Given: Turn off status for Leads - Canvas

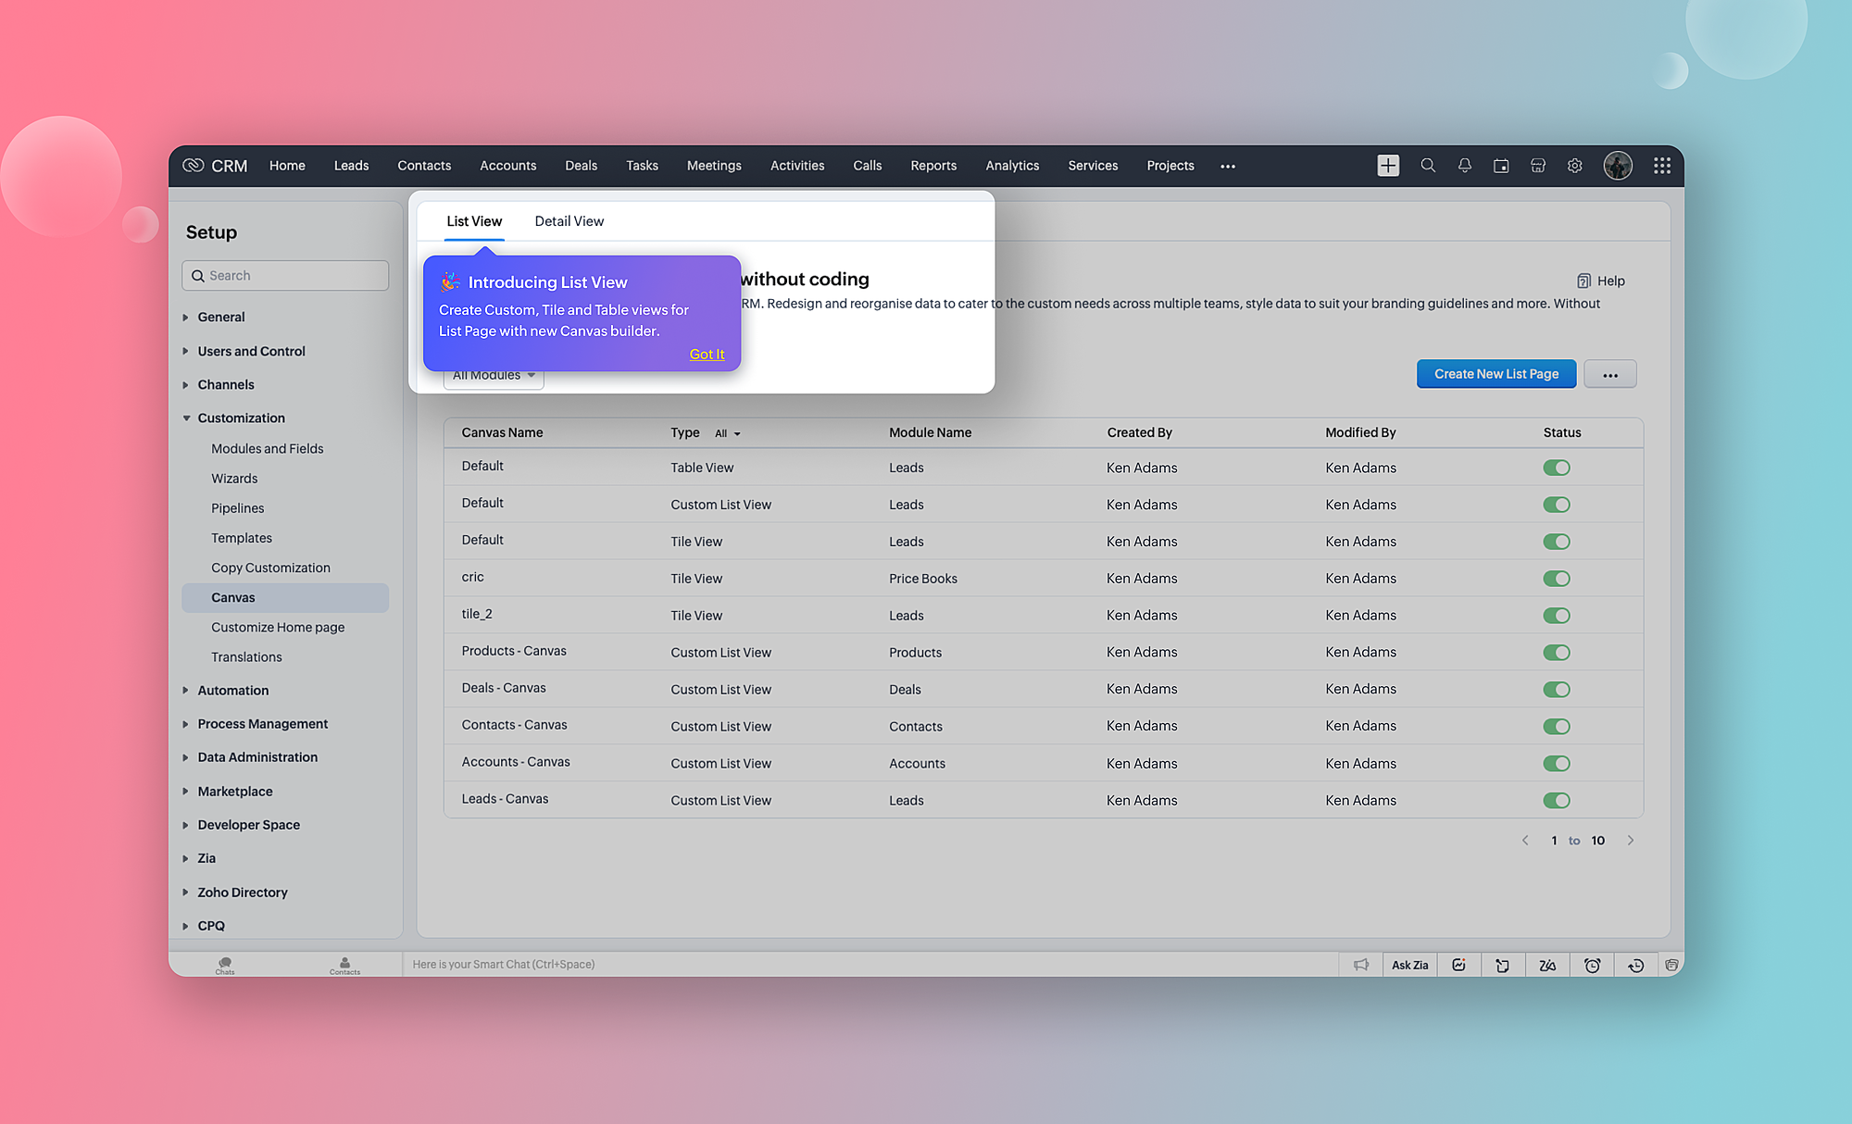Looking at the screenshot, I should 1556,801.
